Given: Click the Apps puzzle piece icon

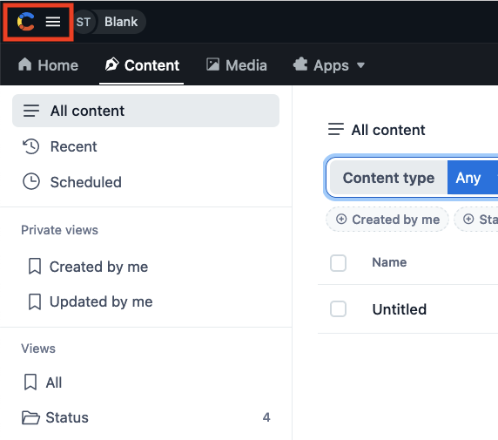Looking at the screenshot, I should tap(300, 64).
